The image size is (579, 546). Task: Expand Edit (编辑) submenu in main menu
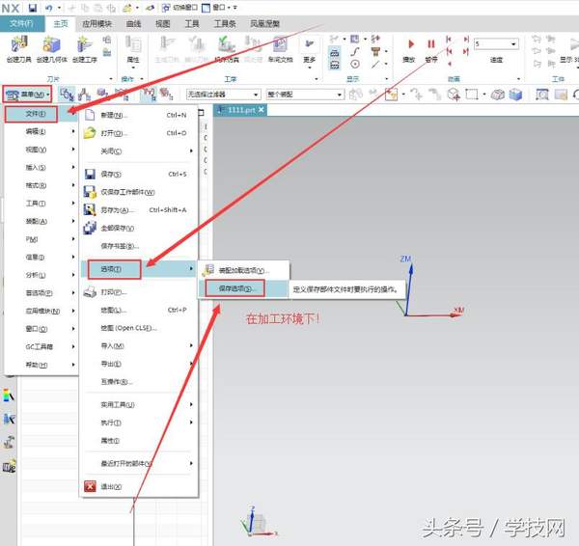41,131
